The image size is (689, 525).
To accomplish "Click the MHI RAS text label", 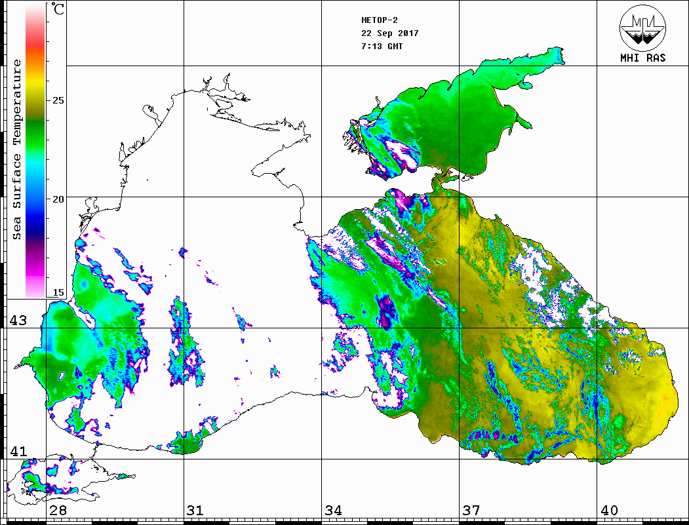I will tap(642, 58).
